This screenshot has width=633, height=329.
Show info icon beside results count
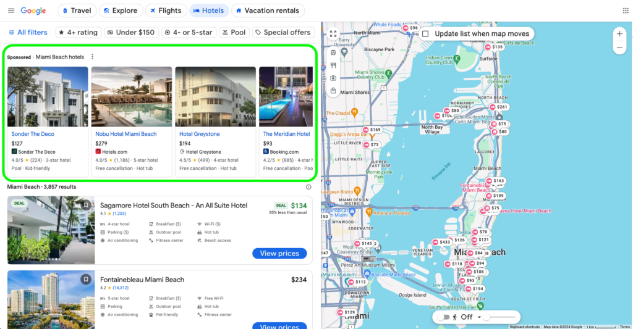point(308,187)
